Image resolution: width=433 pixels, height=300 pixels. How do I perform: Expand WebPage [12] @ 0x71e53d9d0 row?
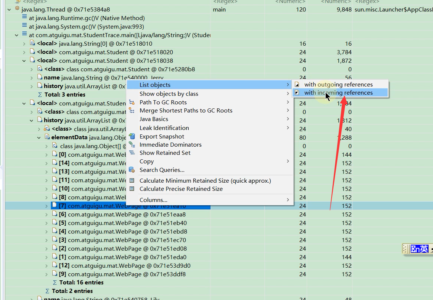(x=46, y=266)
